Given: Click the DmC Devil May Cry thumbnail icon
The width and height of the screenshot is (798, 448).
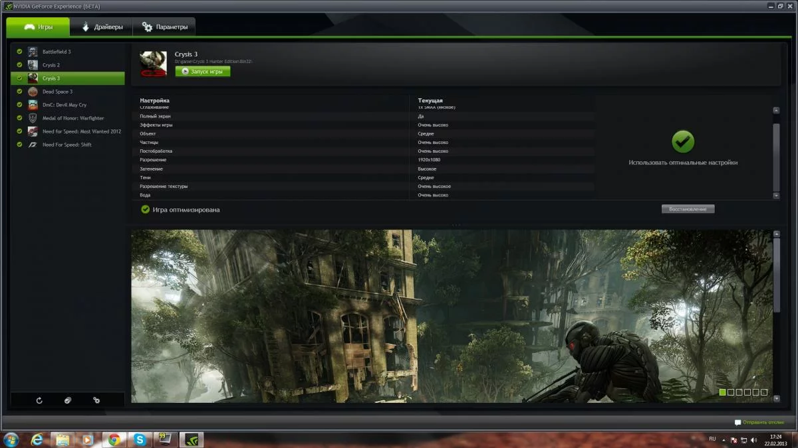Looking at the screenshot, I should point(33,105).
